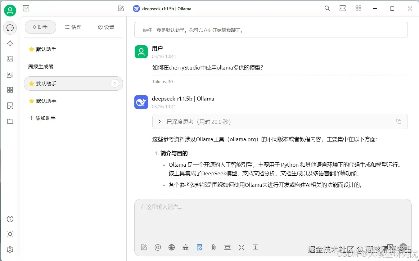The width and height of the screenshot is (419, 261).
Task: Open the translate icon in left rail
Action: click(10, 74)
